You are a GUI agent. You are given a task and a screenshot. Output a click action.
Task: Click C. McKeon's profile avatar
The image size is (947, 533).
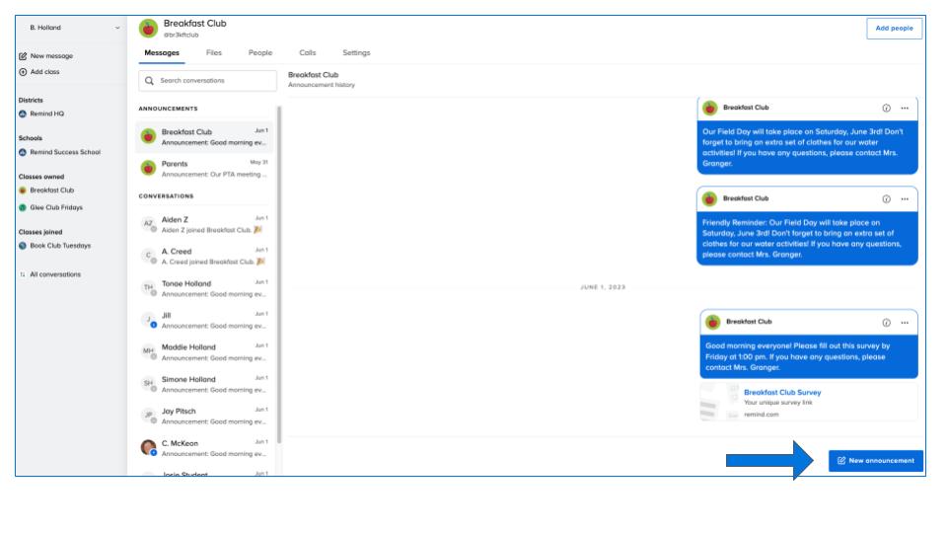click(x=148, y=447)
